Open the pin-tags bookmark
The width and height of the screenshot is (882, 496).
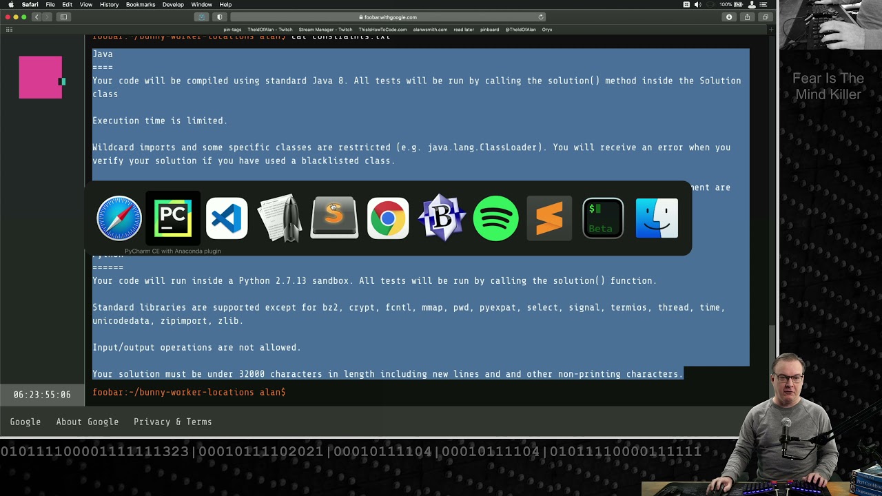232,30
